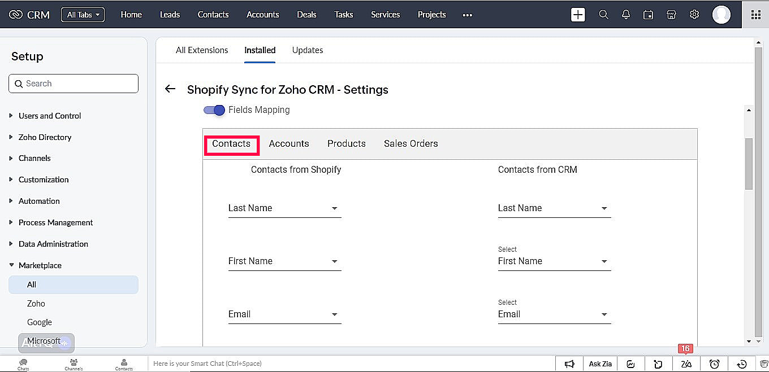Viewport: 769px width, 372px height.
Task: Select the Installed tab
Action: coord(260,50)
